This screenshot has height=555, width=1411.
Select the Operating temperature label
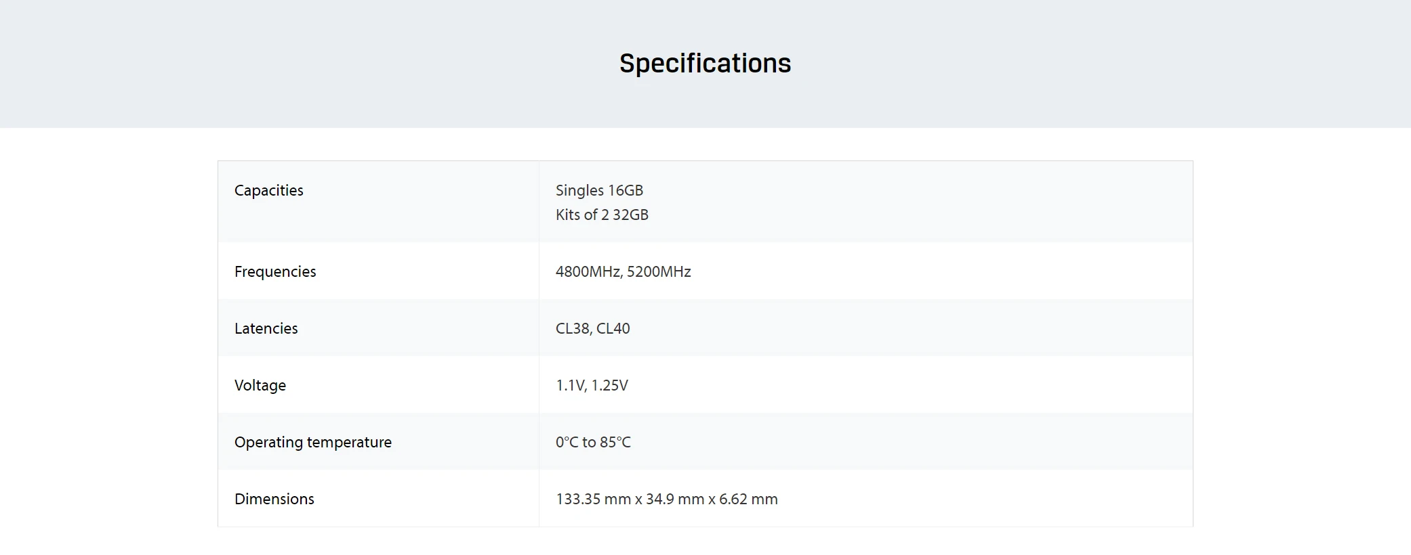pyautogui.click(x=313, y=442)
